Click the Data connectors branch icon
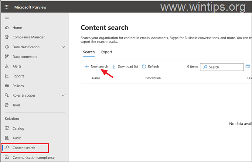252x162 pixels. coord(7,57)
